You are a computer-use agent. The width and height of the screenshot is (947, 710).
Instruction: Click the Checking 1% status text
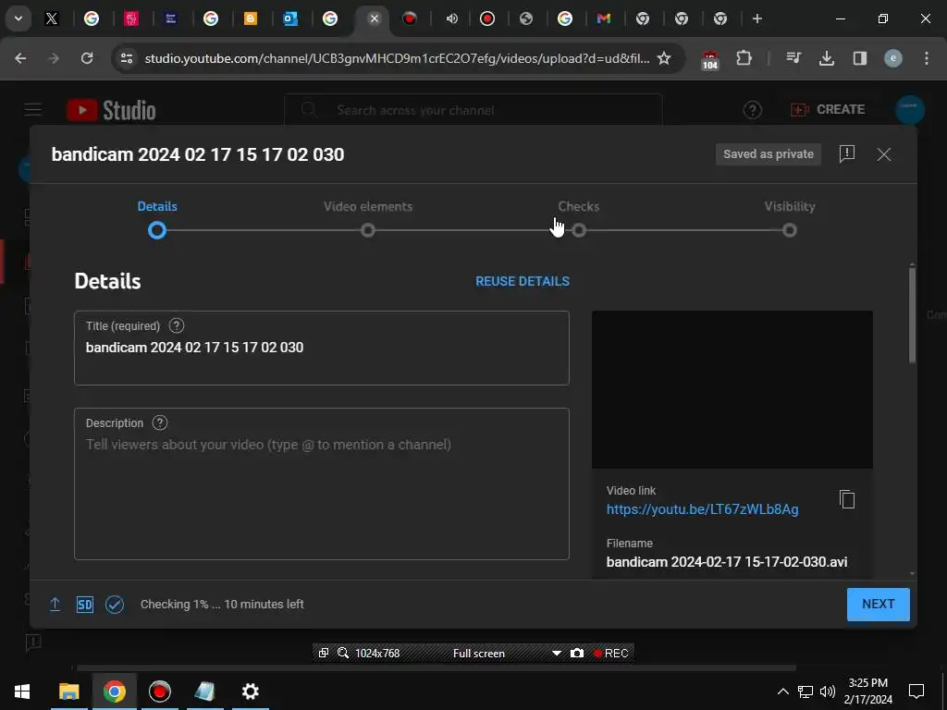222,605
